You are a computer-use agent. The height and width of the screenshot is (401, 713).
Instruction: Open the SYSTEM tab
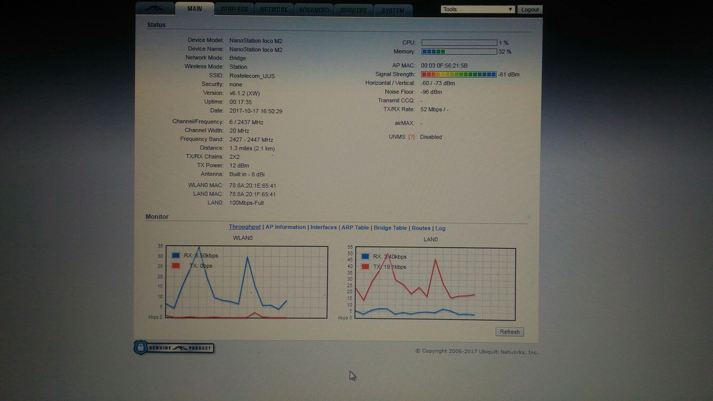tap(393, 11)
